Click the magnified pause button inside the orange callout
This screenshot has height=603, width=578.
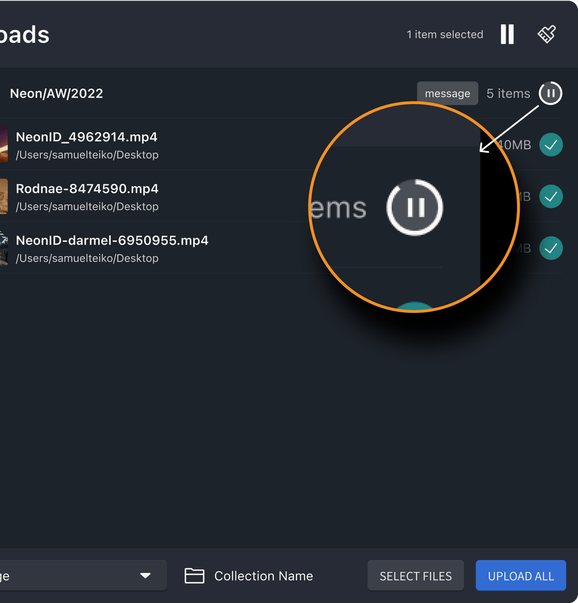[x=414, y=208]
